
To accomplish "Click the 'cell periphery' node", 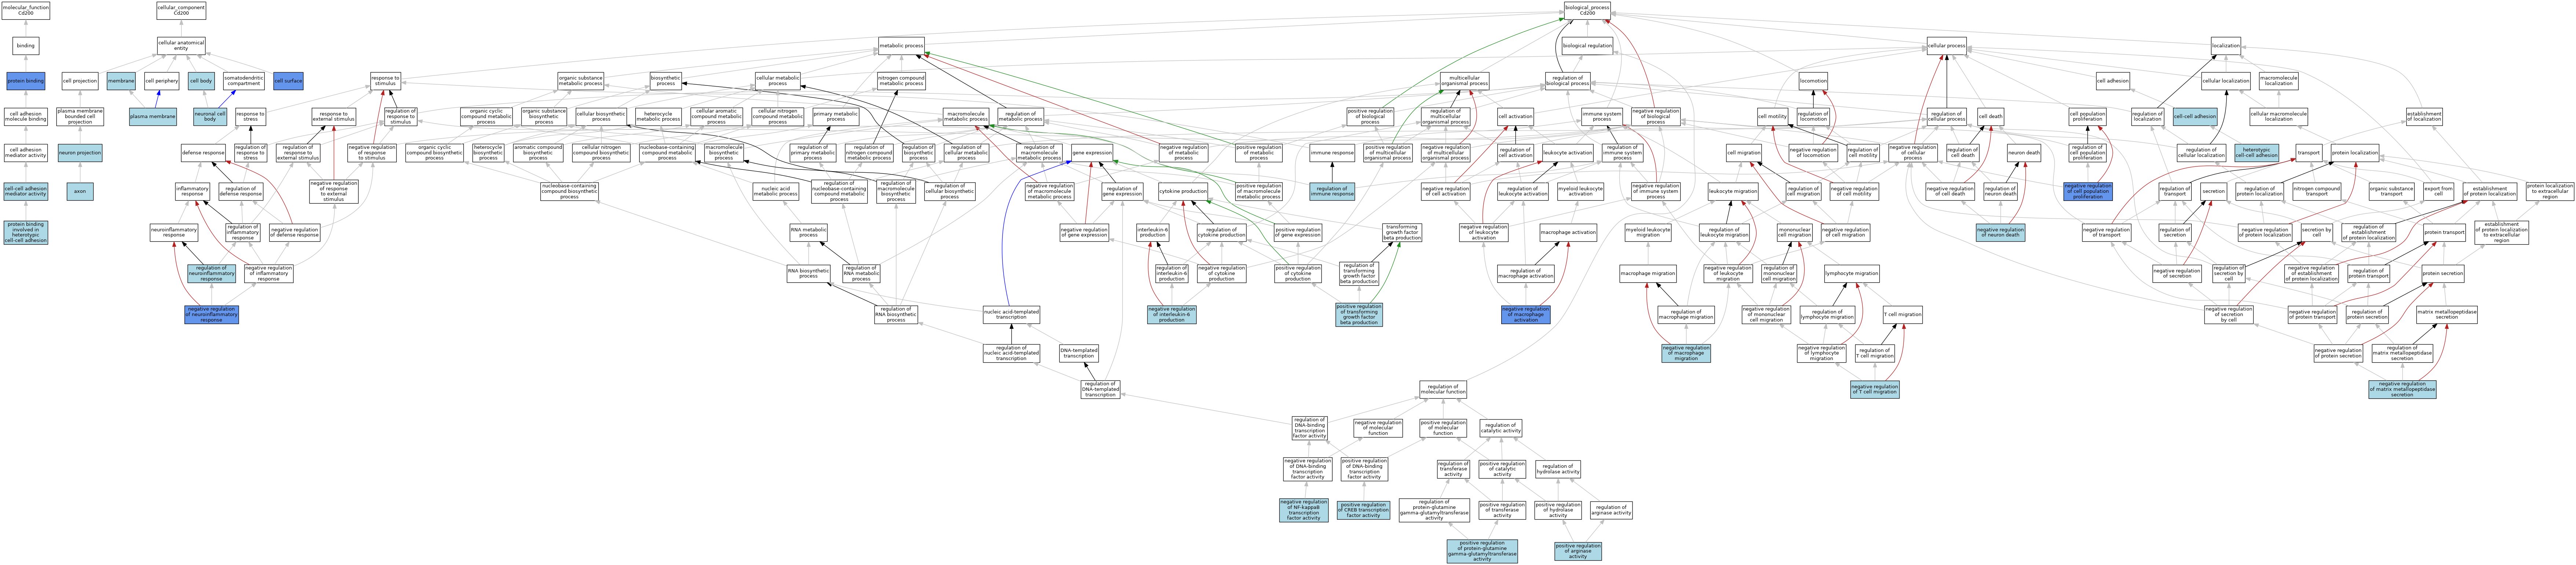I will (x=161, y=81).
